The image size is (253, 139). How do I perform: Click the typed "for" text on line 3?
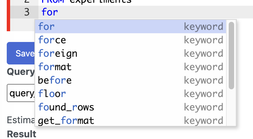50,12
